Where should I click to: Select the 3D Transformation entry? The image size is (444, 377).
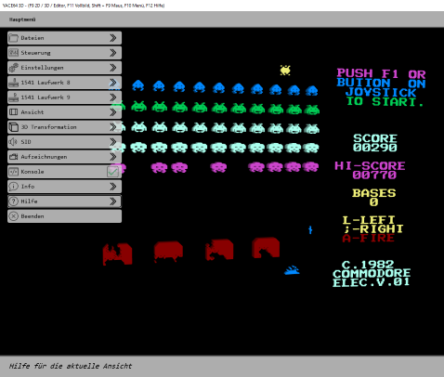pos(64,127)
